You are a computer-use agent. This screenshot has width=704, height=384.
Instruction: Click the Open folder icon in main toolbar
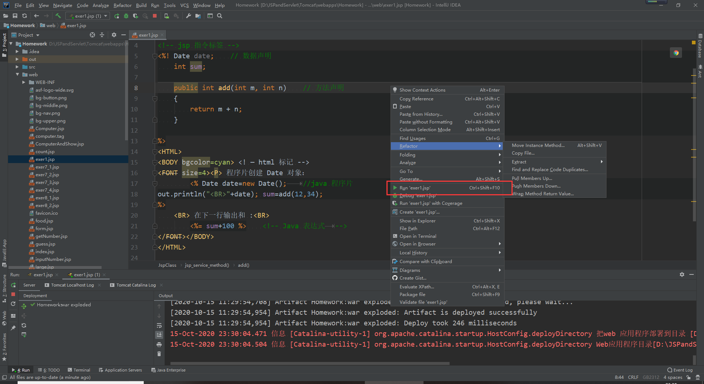coord(5,16)
